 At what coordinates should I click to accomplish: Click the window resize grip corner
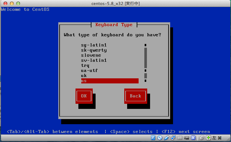click(228, 139)
